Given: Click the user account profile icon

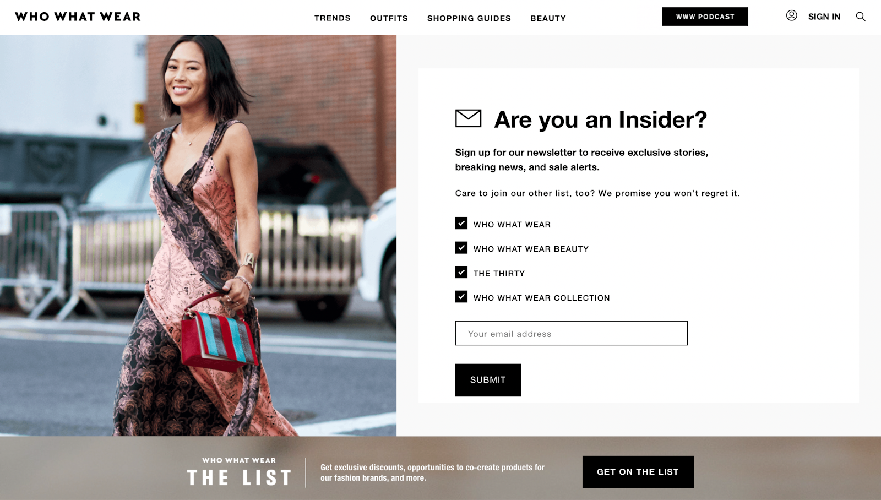Looking at the screenshot, I should pyautogui.click(x=791, y=16).
